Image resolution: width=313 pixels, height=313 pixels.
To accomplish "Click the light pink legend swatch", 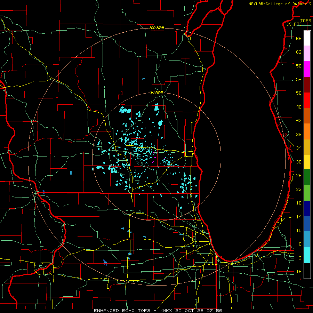I will (x=307, y=53).
